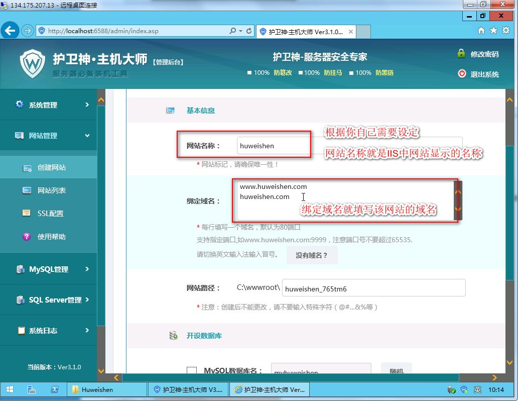
Task: Click the browser forward arrow button
Action: pyautogui.click(x=28, y=31)
